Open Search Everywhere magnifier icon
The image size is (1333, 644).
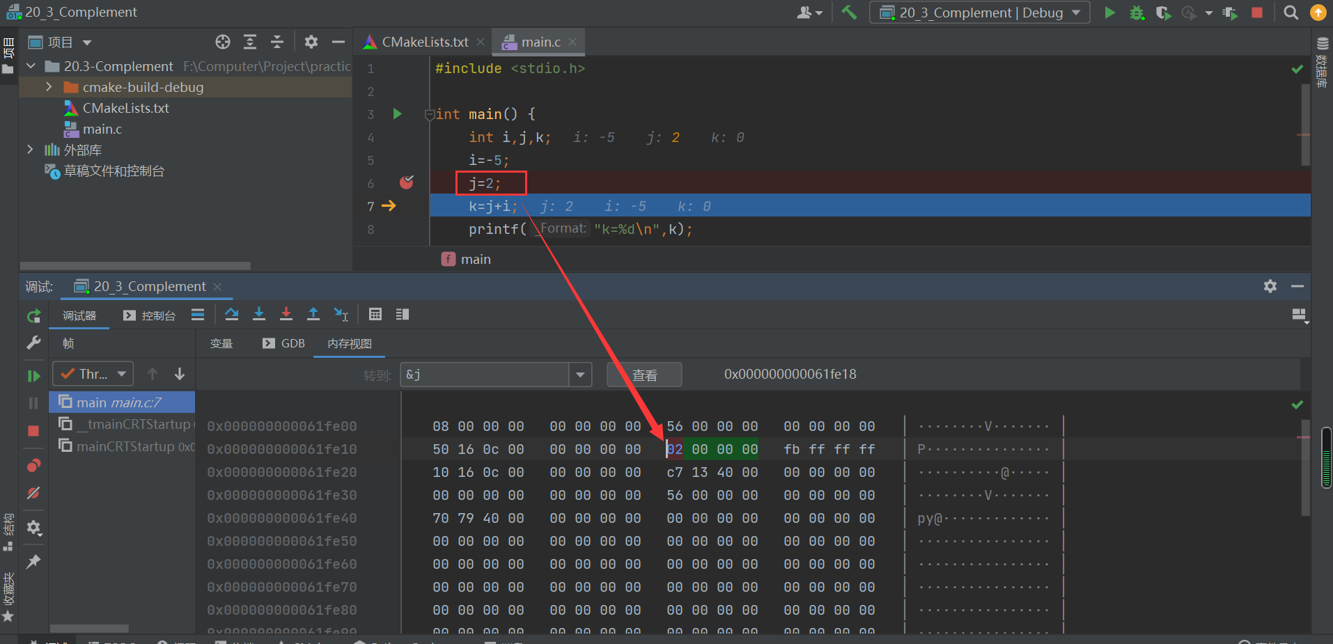pos(1291,13)
